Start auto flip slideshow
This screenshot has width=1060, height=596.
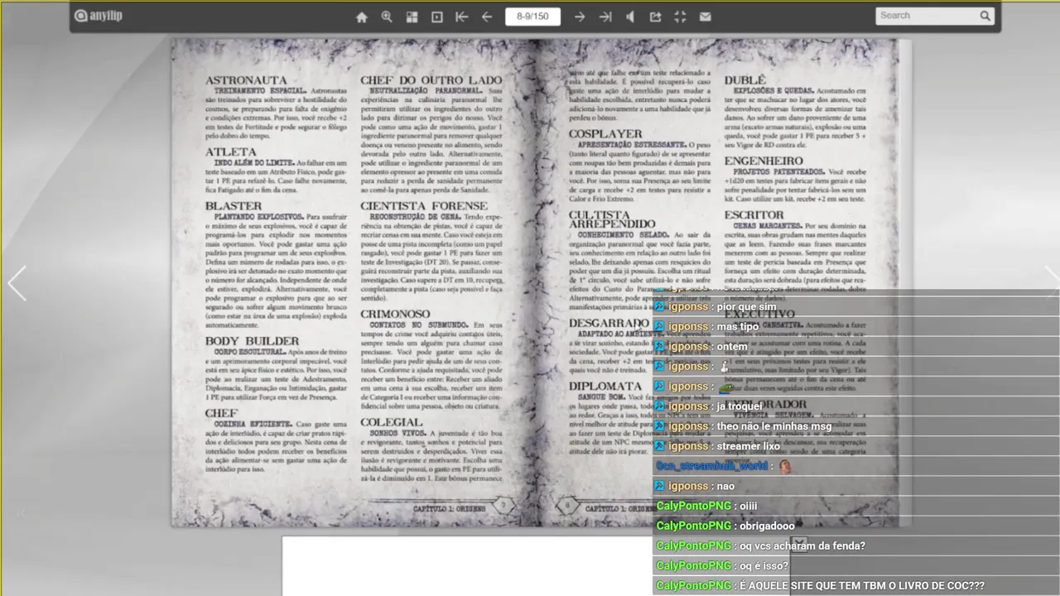pos(437,17)
